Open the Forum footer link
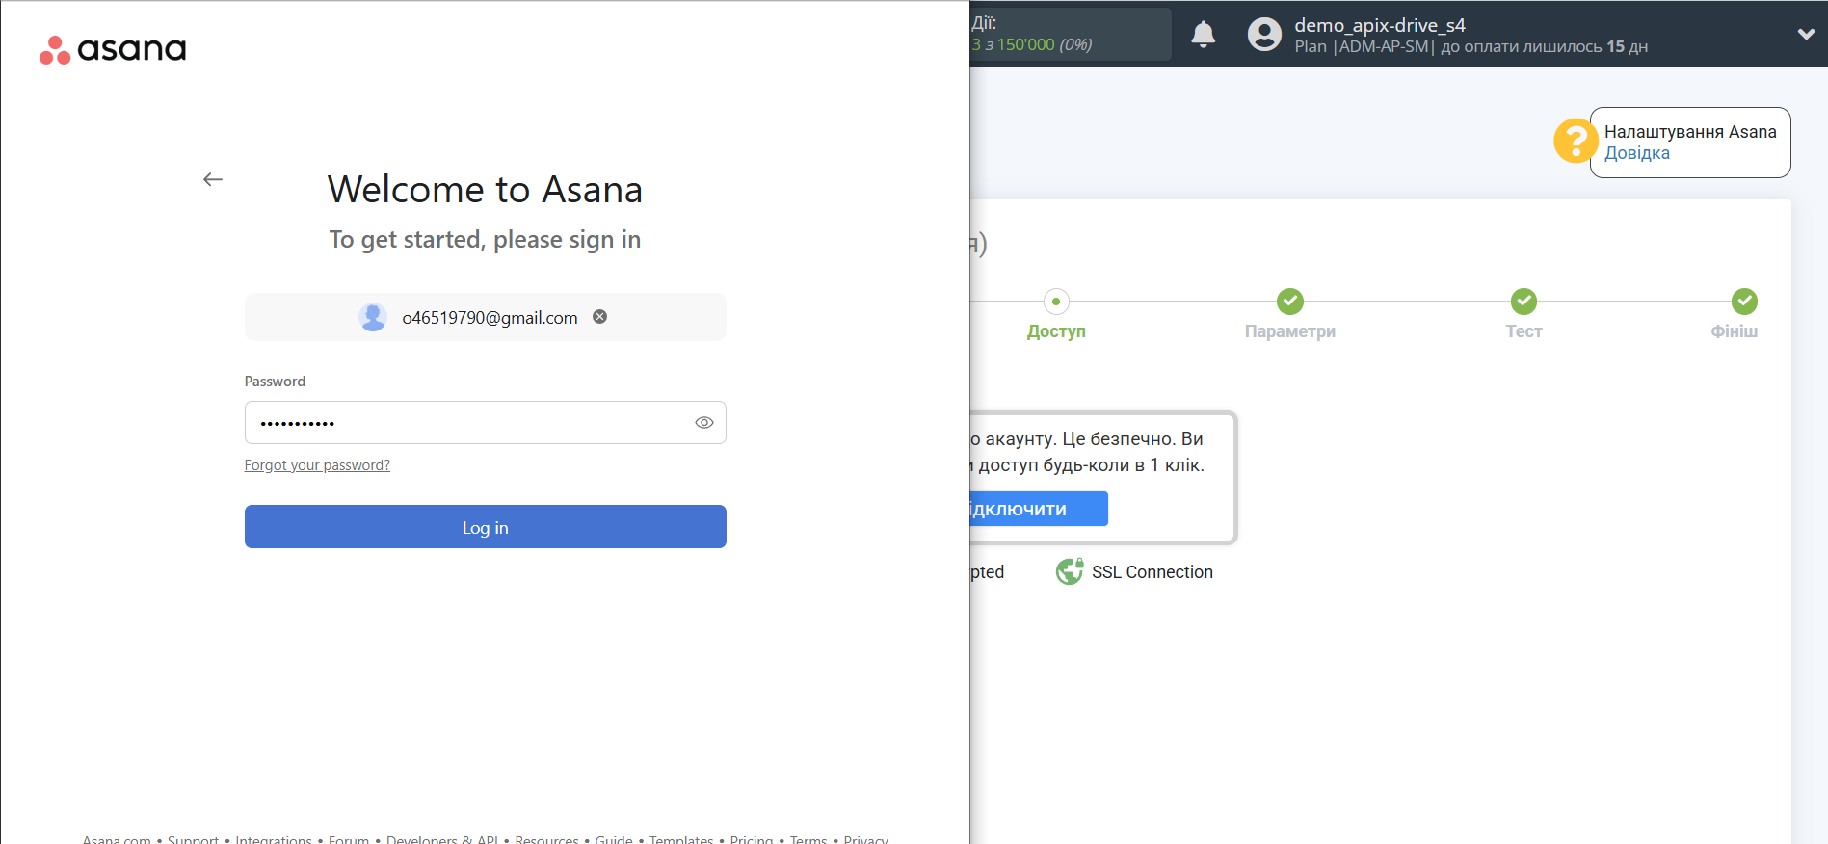 349,838
